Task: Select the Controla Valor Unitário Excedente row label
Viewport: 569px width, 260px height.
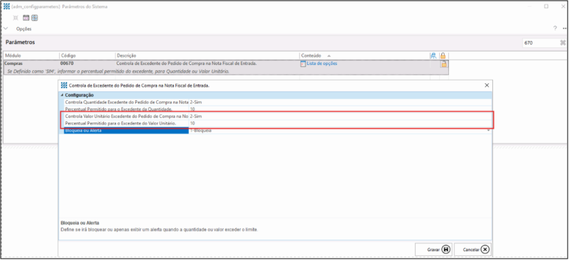Action: pos(126,116)
